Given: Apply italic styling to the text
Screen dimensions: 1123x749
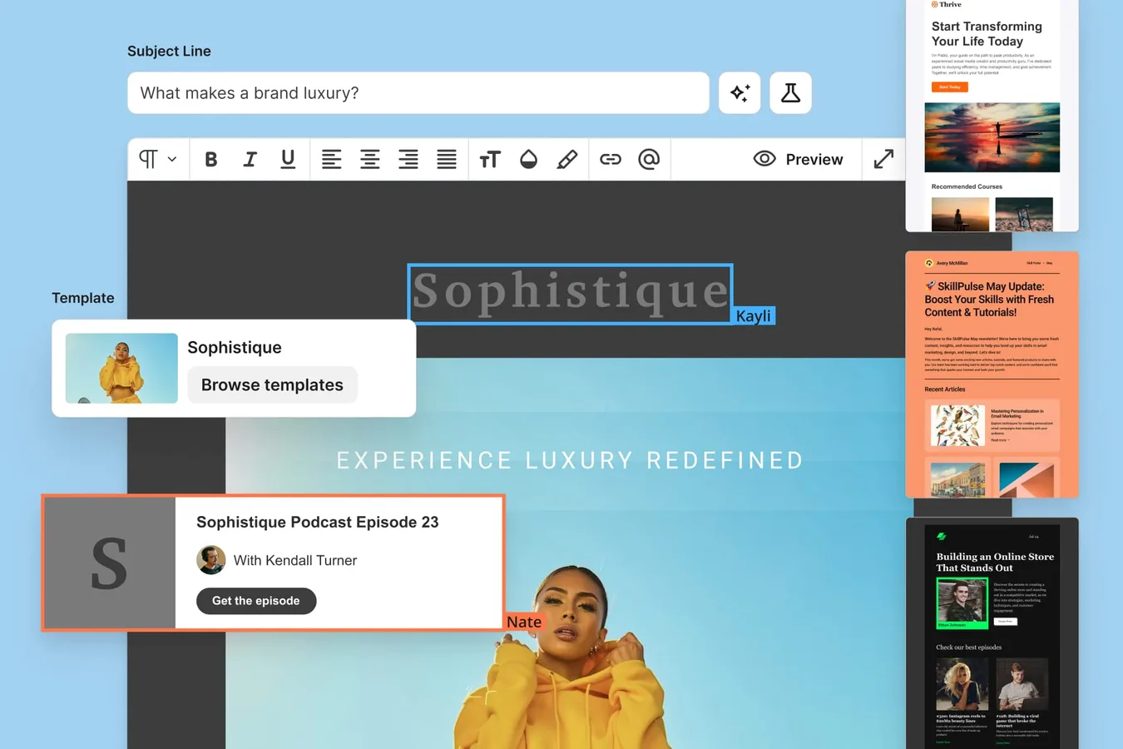Looking at the screenshot, I should click(x=249, y=159).
